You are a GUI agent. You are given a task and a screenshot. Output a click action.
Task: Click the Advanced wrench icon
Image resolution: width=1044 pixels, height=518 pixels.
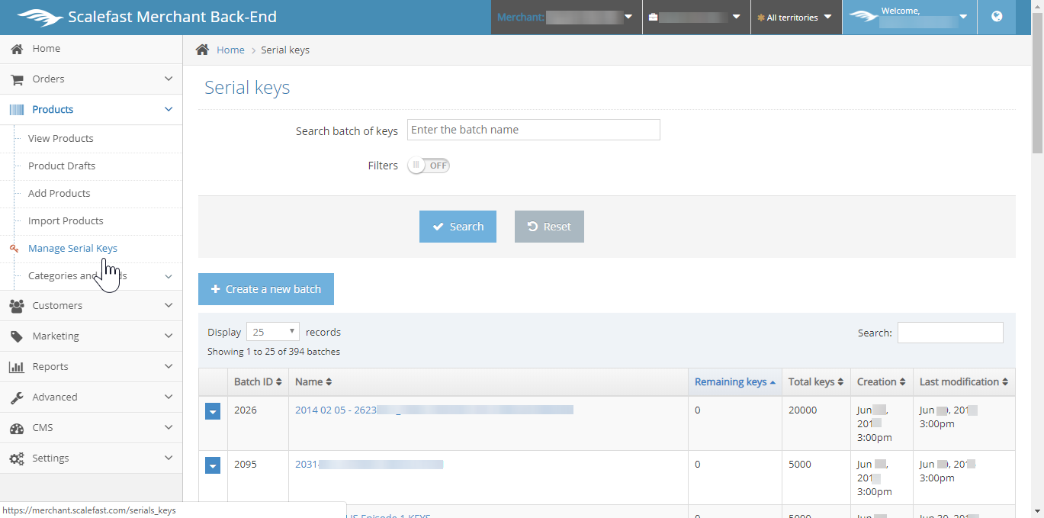click(16, 397)
